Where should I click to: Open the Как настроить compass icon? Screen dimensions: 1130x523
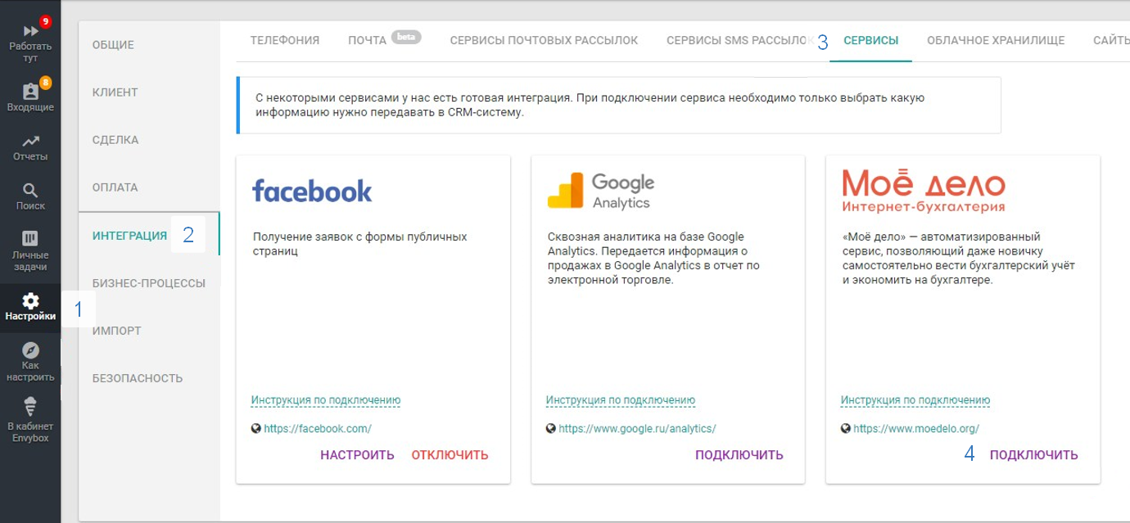30,349
